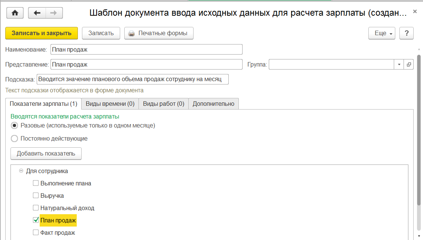Check the Выполнение плана checkbox
423x240 pixels.
coord(36,183)
